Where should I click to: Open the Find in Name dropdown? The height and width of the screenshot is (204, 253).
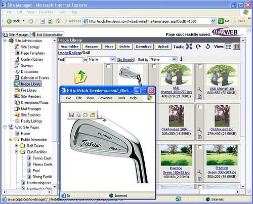[112, 59]
